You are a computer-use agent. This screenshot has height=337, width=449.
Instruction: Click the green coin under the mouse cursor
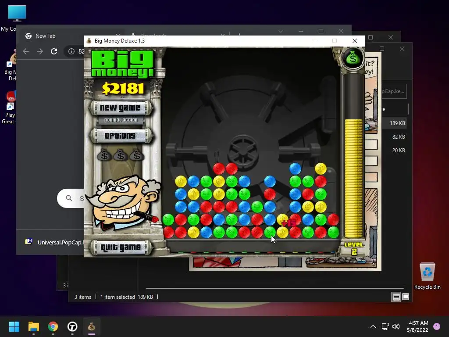point(270,233)
